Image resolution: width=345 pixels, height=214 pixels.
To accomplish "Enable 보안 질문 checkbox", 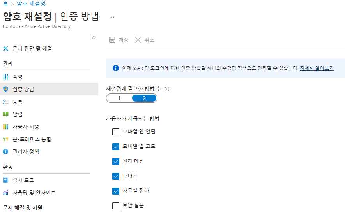I will (116, 206).
